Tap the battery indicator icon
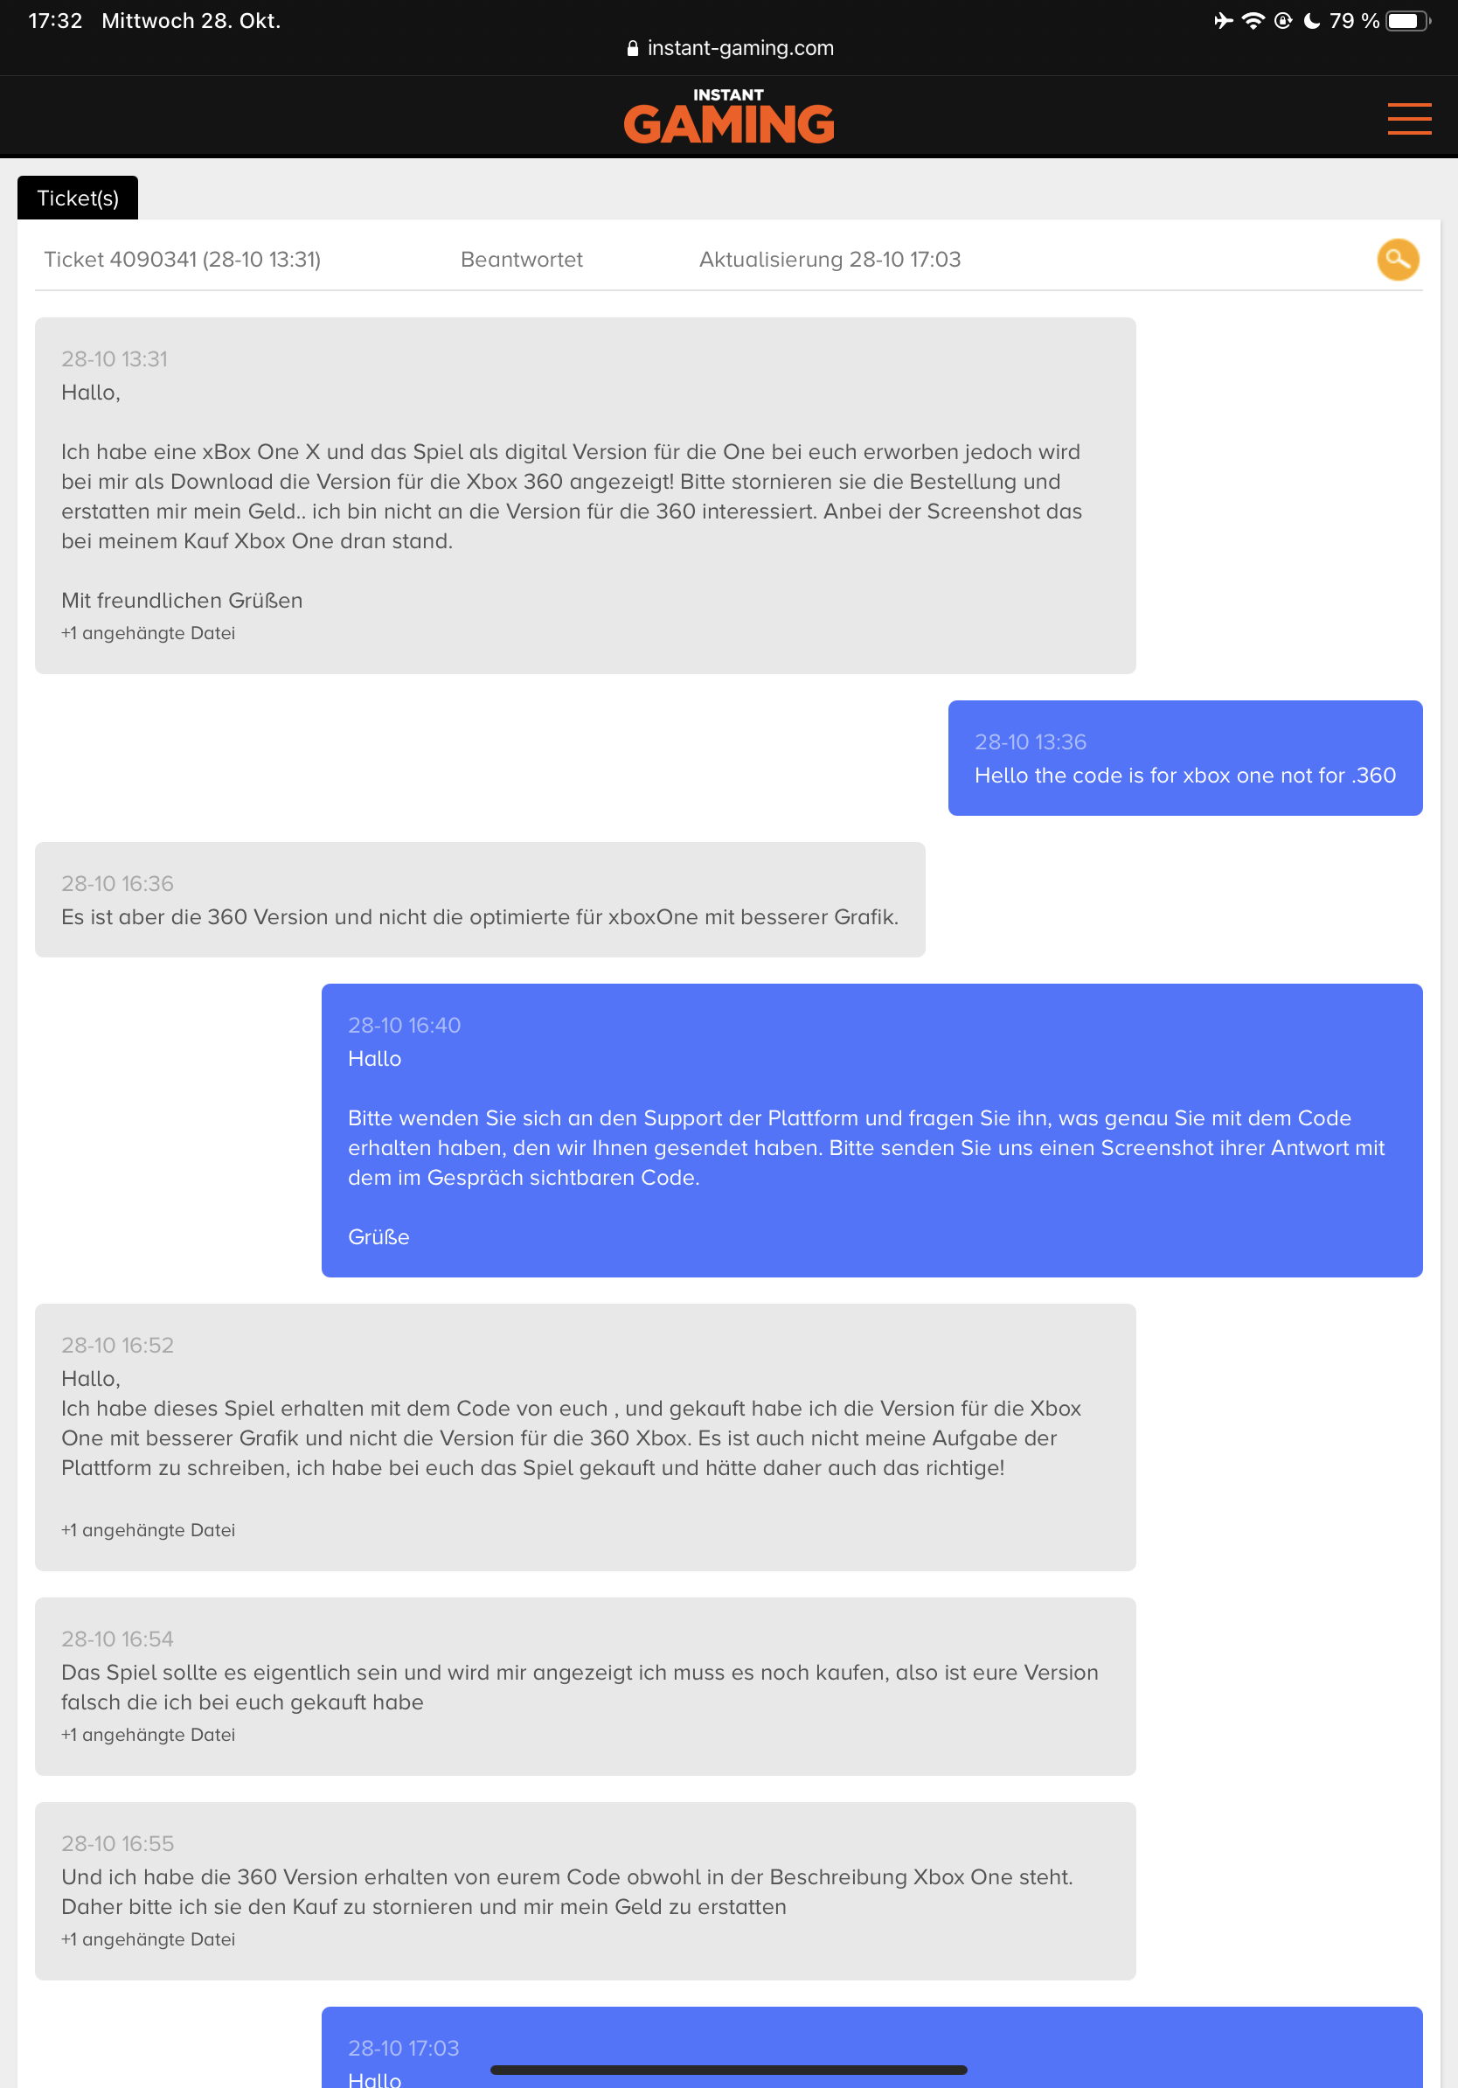This screenshot has width=1458, height=2088. [1407, 21]
